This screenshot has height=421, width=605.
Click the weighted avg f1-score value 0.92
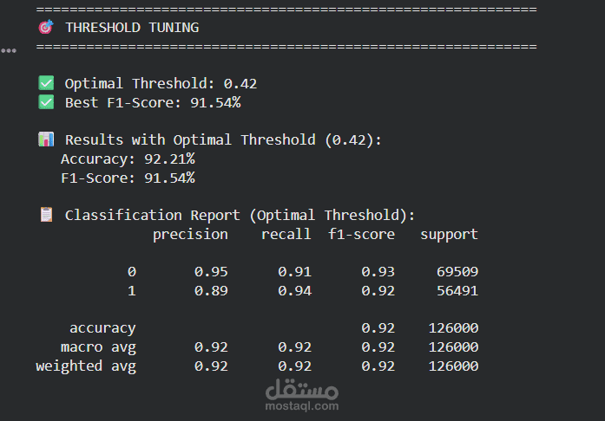(x=378, y=366)
